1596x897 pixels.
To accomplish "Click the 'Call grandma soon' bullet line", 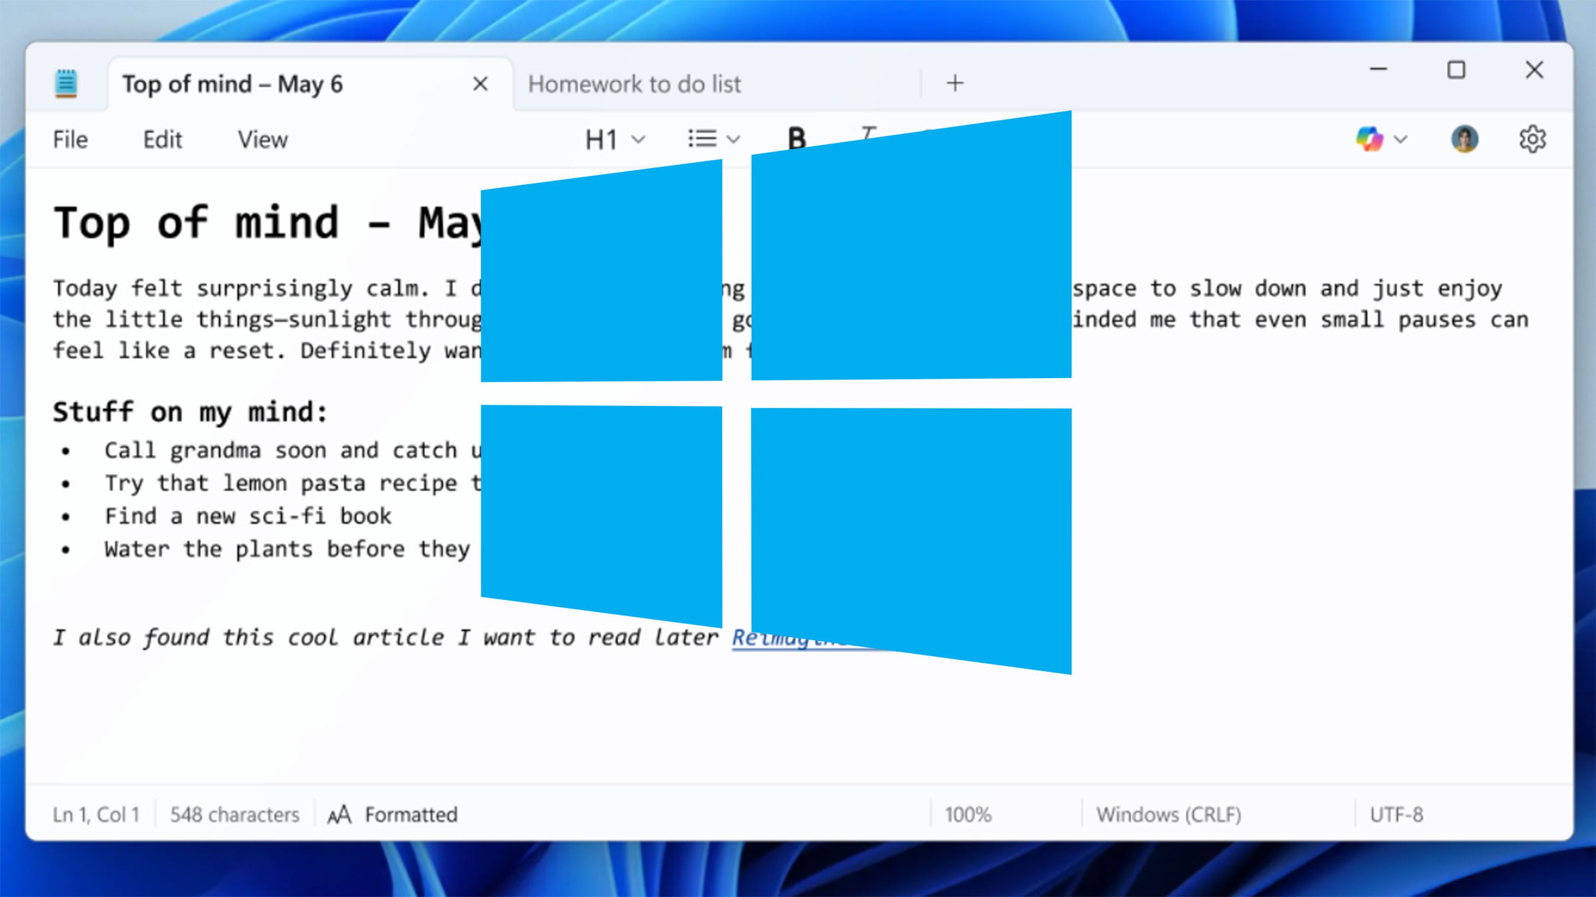I will (293, 451).
